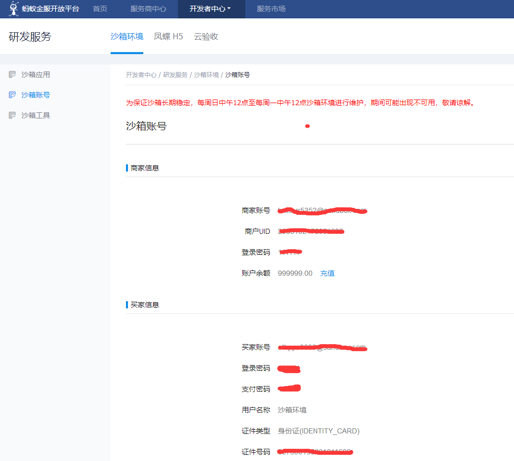Screen dimensions: 514x461
Task: Click the ant logo in the header
Action: click(13, 9)
